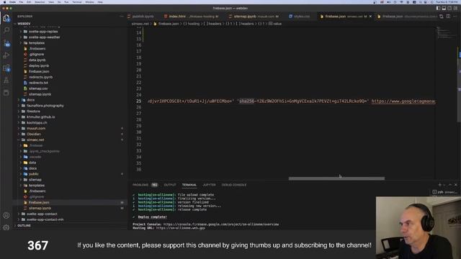Open the Search view in activity bar

click(6, 30)
